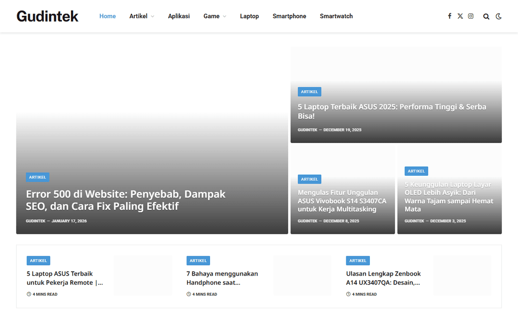The width and height of the screenshot is (518, 324).
Task: Click the December 8, 2025 date
Action: (x=341, y=221)
